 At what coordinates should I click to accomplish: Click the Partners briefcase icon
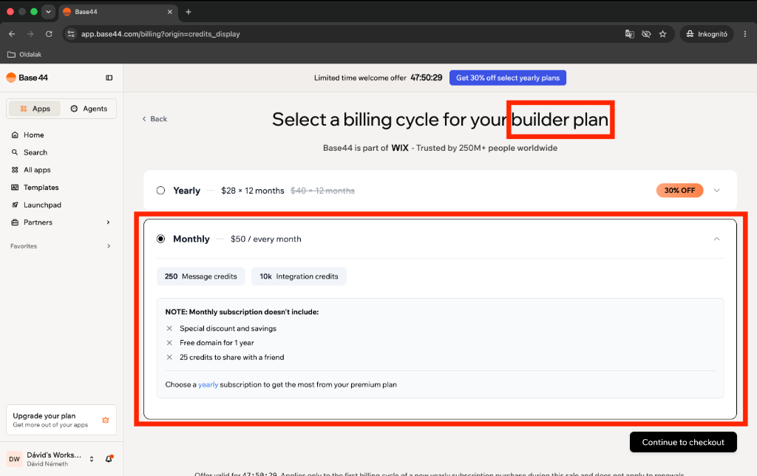pyautogui.click(x=15, y=222)
